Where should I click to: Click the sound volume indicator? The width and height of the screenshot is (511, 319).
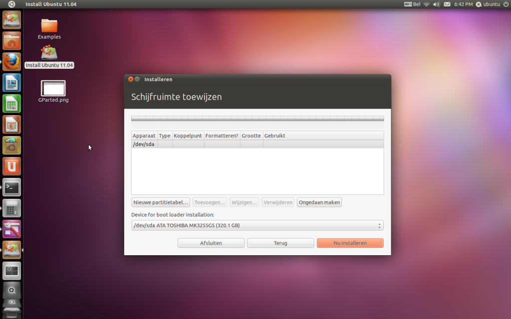pyautogui.click(x=436, y=4)
